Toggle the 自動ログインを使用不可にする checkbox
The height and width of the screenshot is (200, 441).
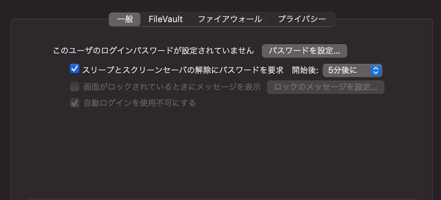click(x=75, y=103)
